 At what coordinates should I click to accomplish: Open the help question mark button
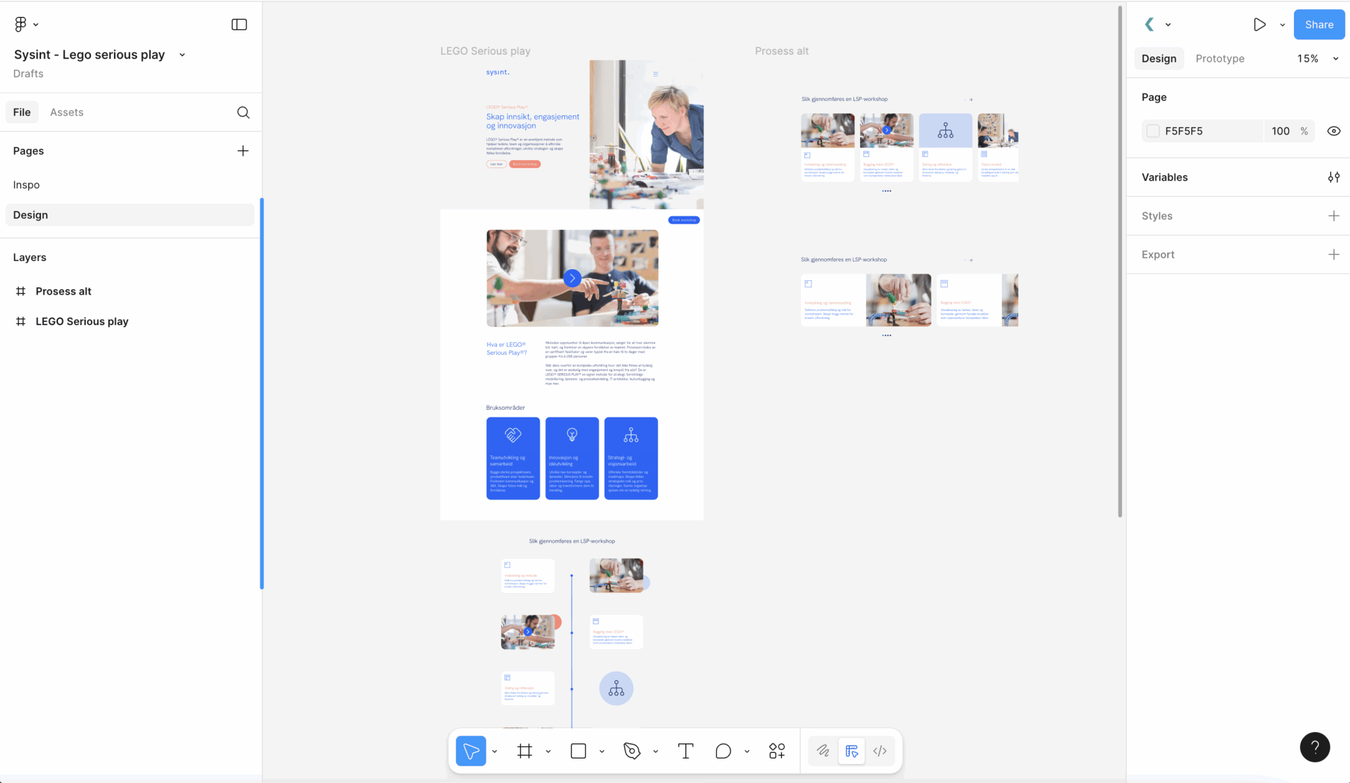point(1315,747)
